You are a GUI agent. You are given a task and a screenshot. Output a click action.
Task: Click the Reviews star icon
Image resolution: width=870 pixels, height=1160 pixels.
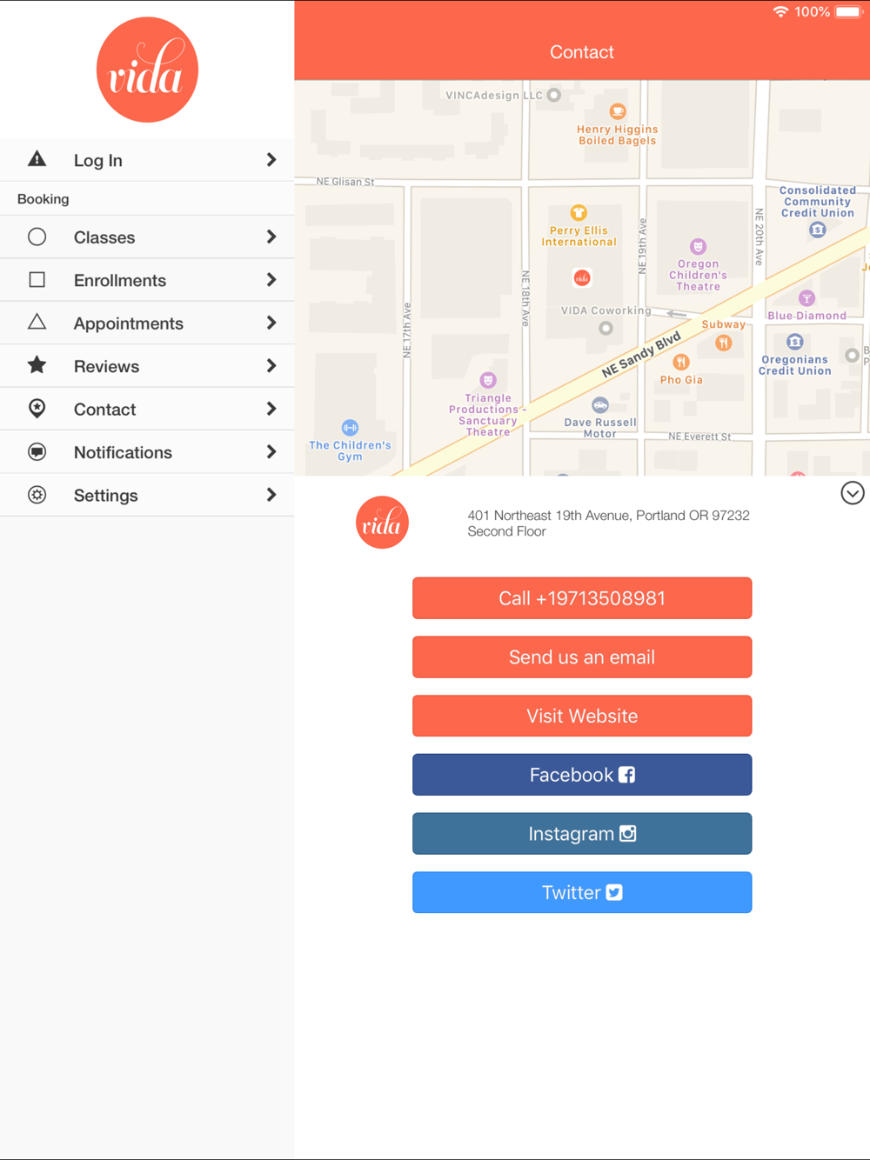(x=37, y=365)
